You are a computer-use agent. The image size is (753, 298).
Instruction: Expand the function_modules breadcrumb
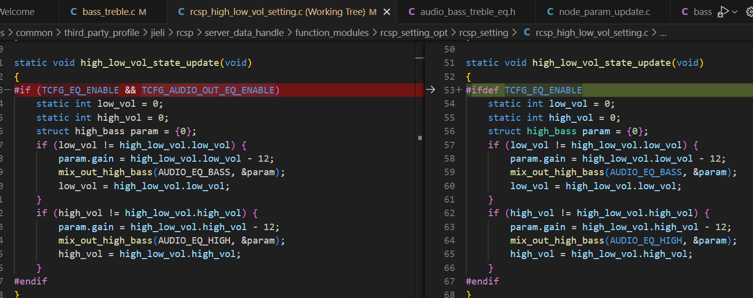(x=332, y=33)
